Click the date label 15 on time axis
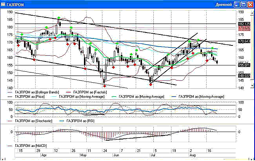 pyautogui.click(x=20, y=151)
